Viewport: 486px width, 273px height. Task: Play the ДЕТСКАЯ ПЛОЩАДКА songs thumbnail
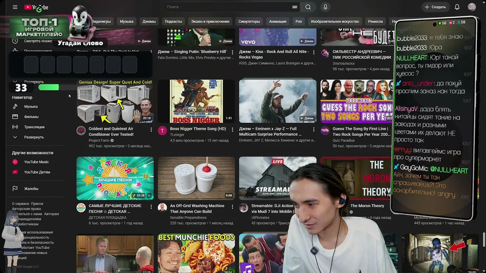115,178
